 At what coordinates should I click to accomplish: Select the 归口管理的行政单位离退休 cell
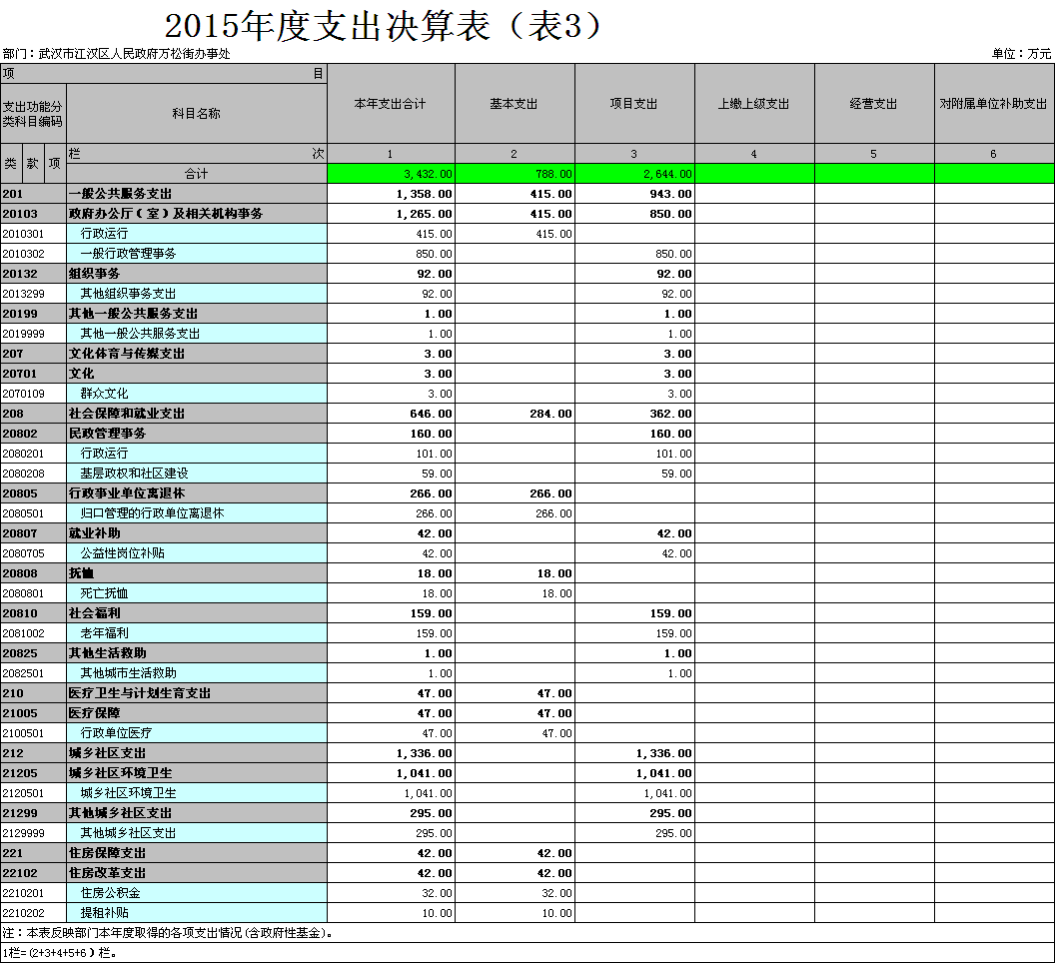(x=152, y=513)
